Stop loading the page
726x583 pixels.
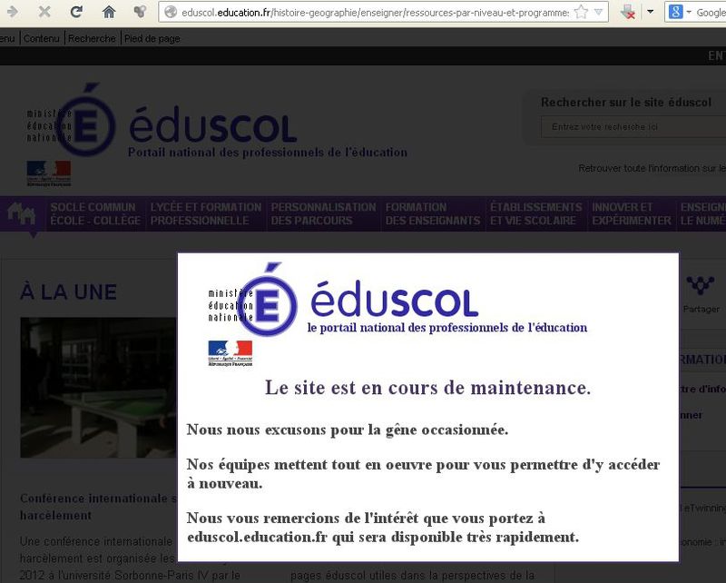(x=44, y=12)
